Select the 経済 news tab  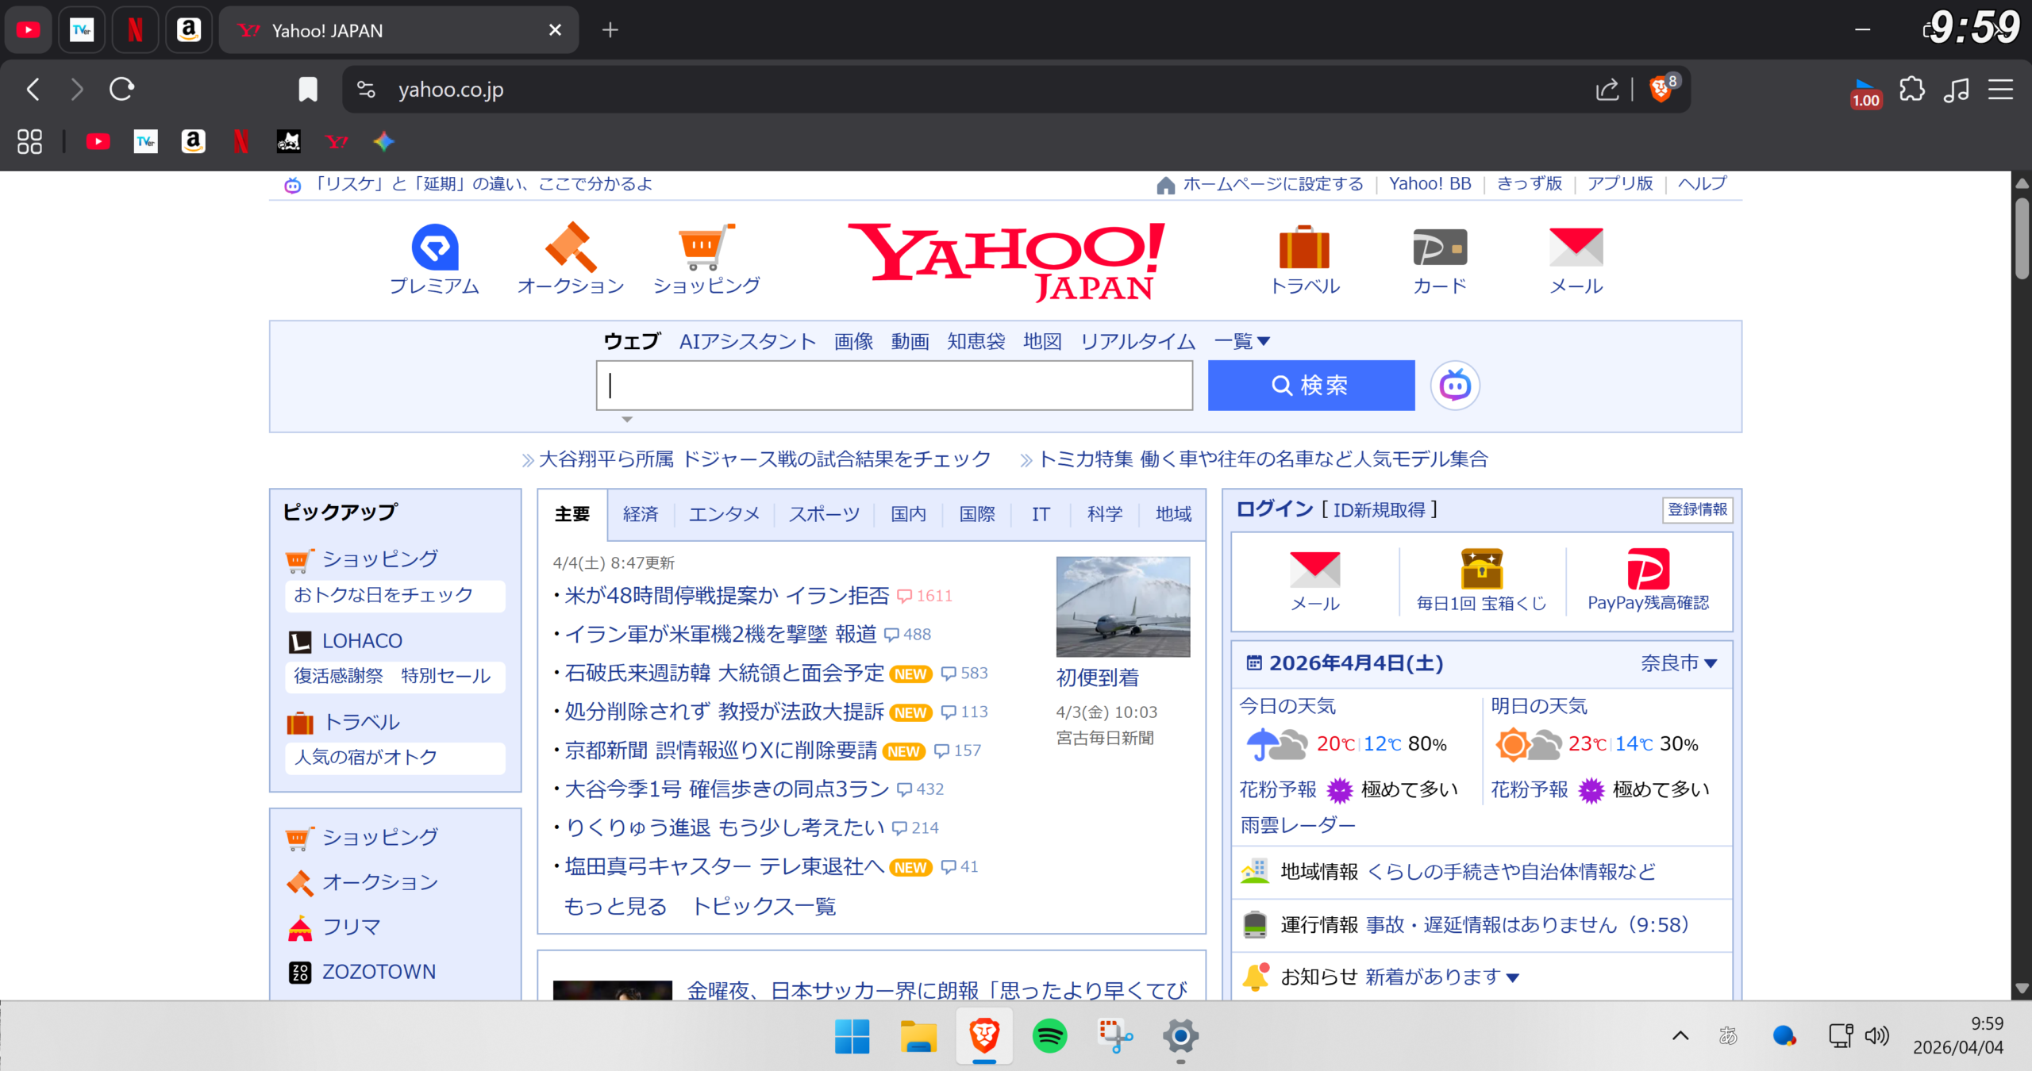click(x=641, y=514)
